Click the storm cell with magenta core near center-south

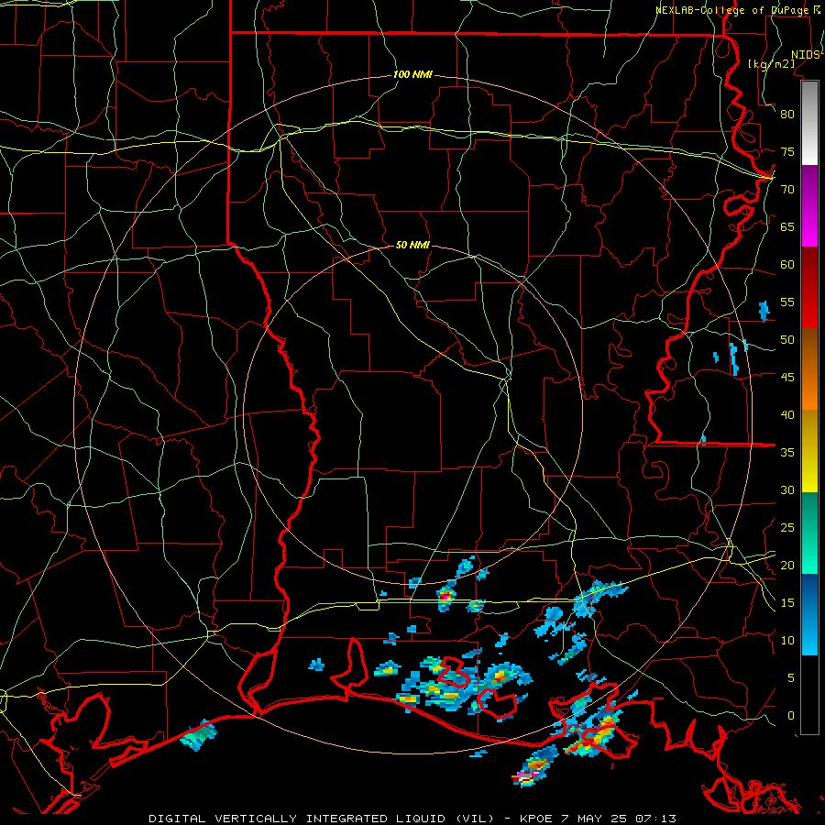446,596
